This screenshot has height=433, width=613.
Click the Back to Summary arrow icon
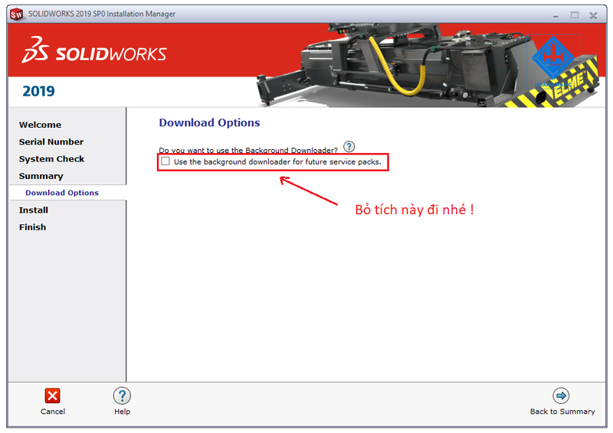(x=561, y=396)
